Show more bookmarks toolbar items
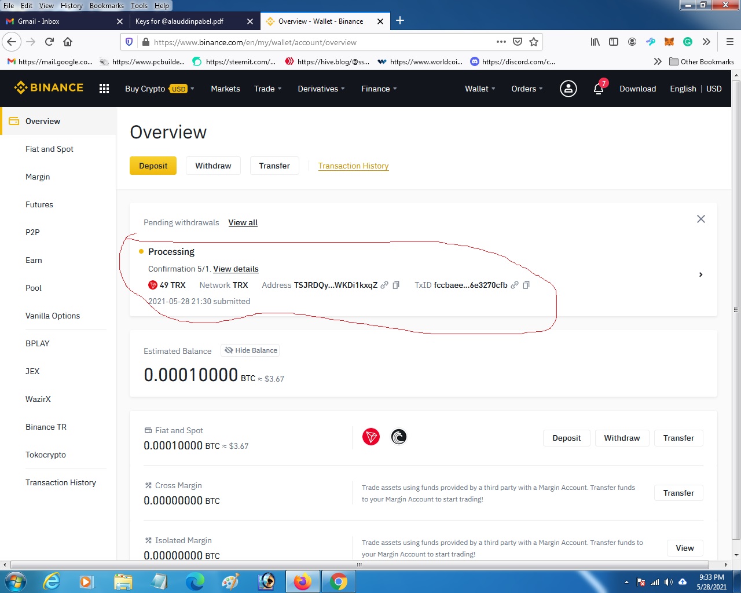Image resolution: width=741 pixels, height=593 pixels. pos(658,61)
